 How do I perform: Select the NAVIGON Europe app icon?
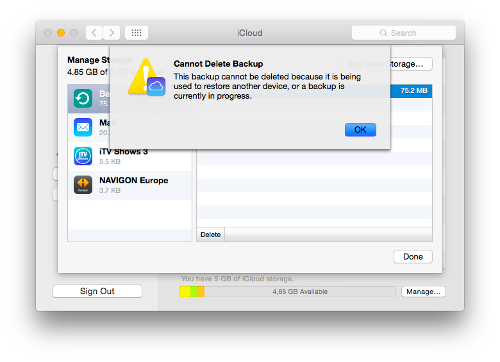point(83,185)
